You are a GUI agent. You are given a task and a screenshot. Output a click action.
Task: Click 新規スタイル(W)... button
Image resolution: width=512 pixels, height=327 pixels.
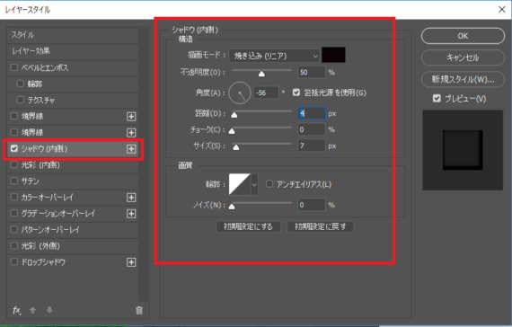[463, 79]
